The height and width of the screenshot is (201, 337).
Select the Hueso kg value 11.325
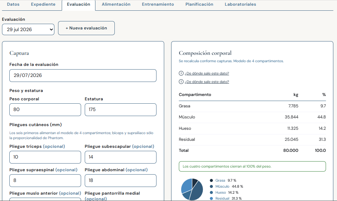coord(293,128)
